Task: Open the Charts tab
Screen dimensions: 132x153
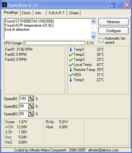Action: (x=74, y=13)
